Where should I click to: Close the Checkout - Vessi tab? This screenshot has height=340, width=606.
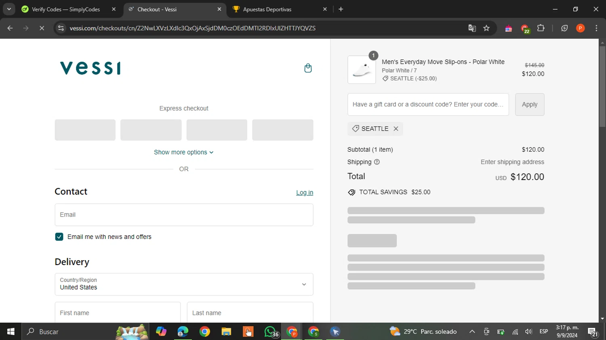coord(219,9)
